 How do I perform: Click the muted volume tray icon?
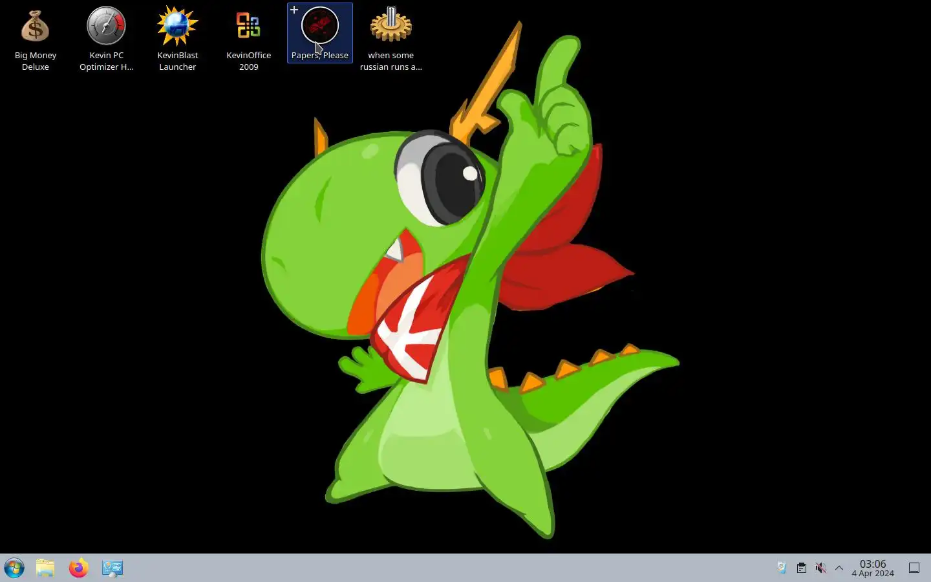tap(820, 568)
